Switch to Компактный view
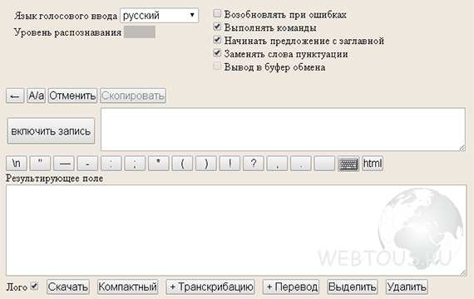This screenshot has height=299, width=474. pyautogui.click(x=127, y=287)
